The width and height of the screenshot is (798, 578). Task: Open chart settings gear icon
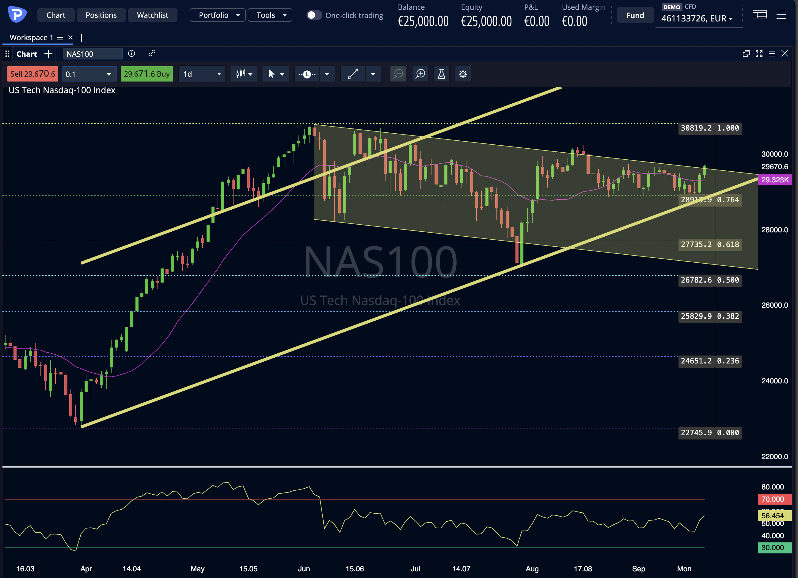click(463, 74)
